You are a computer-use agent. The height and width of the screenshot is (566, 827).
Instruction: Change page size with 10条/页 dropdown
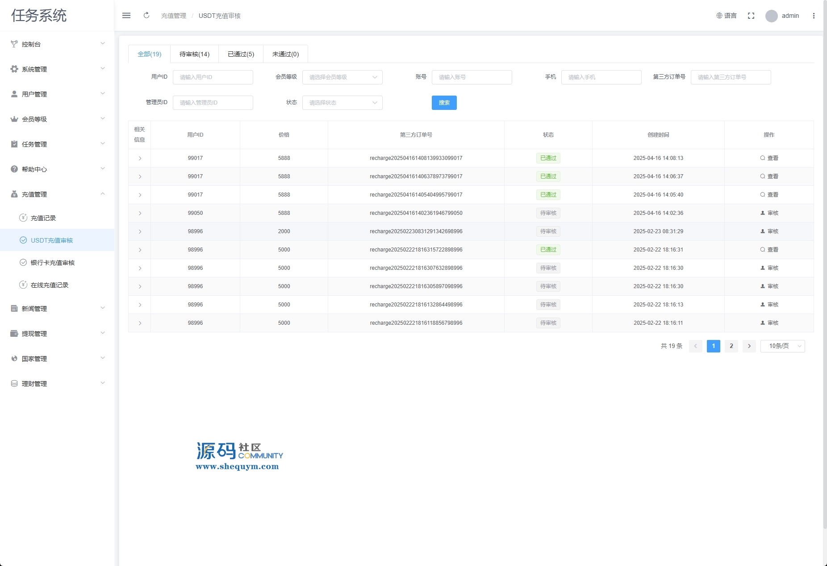[782, 346]
